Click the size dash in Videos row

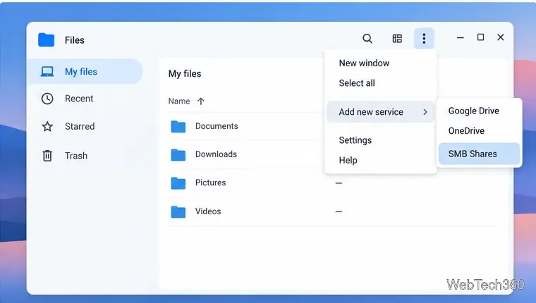point(339,212)
